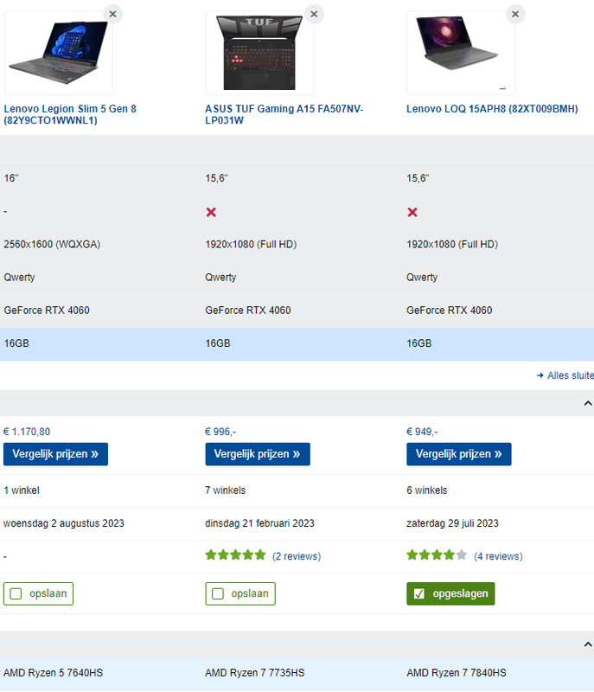This screenshot has height=692, width=594.
Task: Select the 2560x1600 (WQXGA) cell
Action: tap(52, 244)
